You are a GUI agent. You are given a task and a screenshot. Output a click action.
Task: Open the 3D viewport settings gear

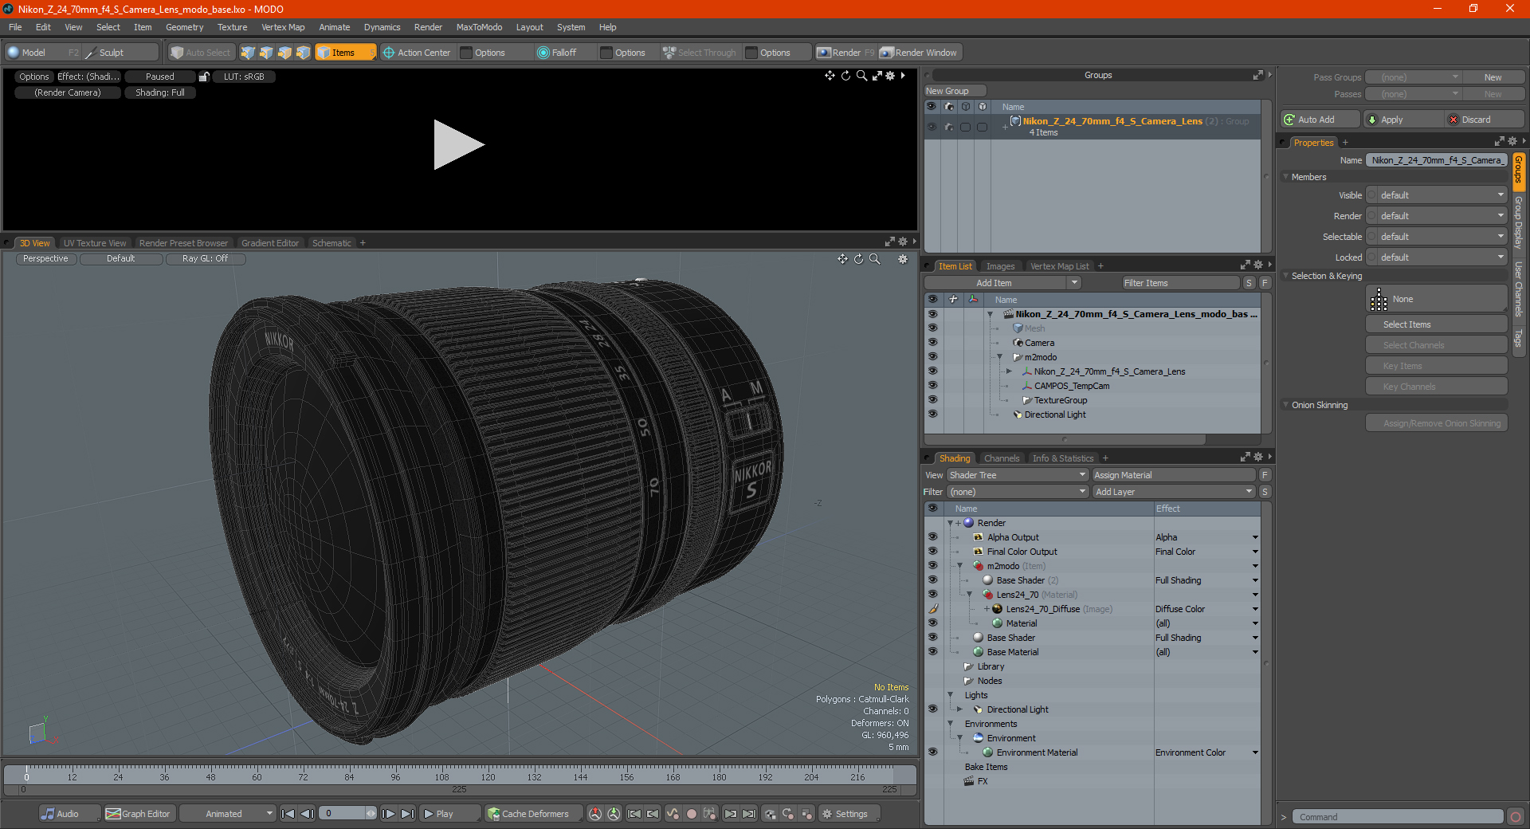[x=903, y=259]
